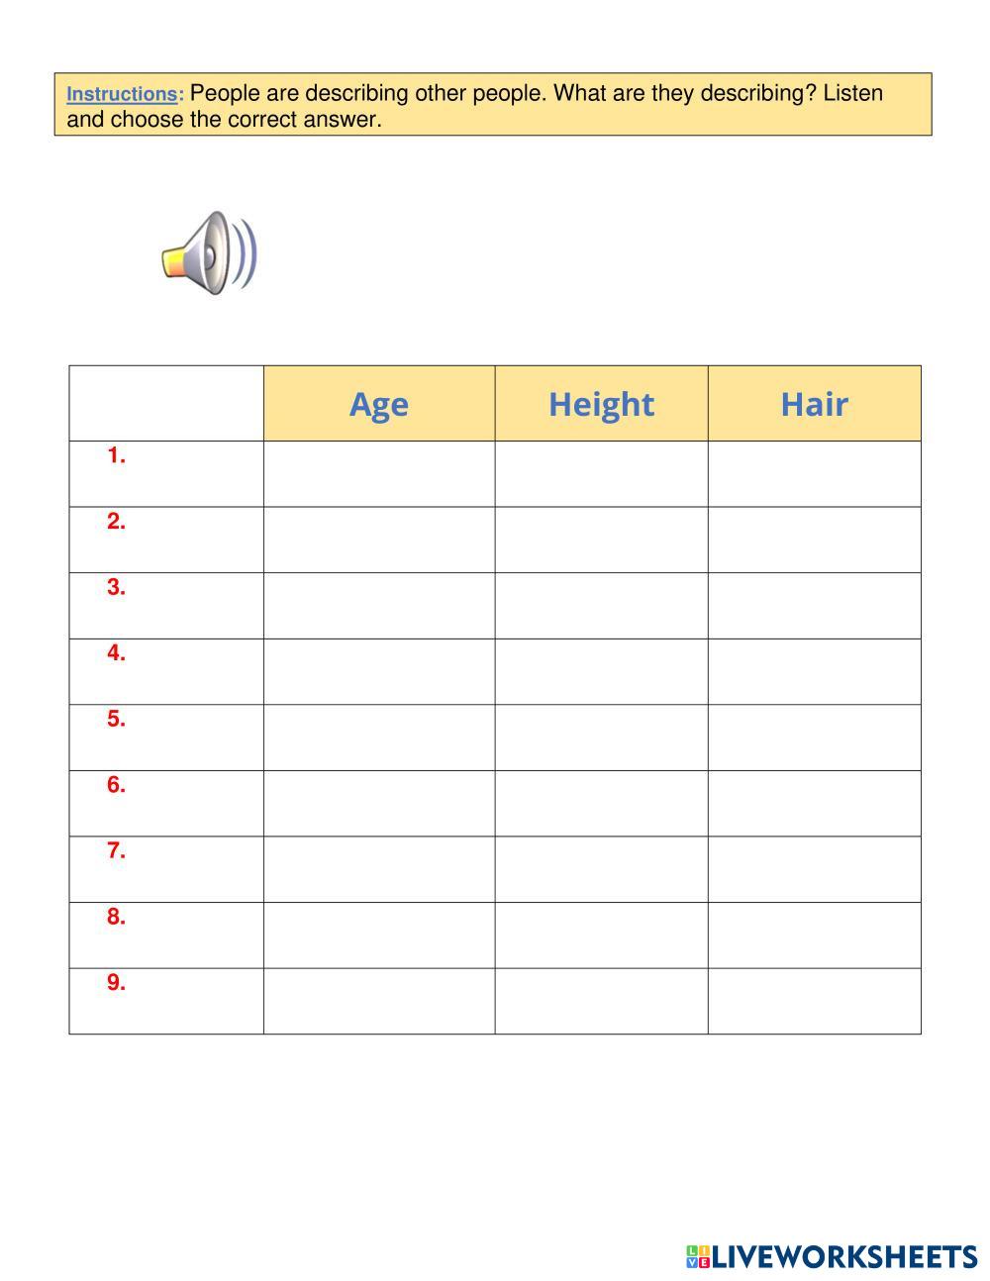Screen dimensions: 990x1281
Task: Select the Age cell for row 8
Action: pos(379,936)
